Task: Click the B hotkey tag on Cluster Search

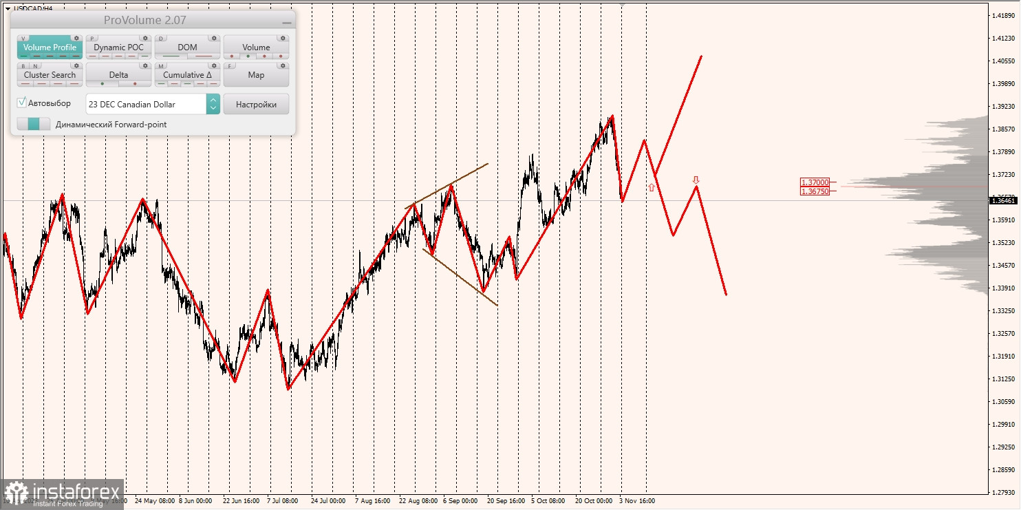Action: coord(23,66)
